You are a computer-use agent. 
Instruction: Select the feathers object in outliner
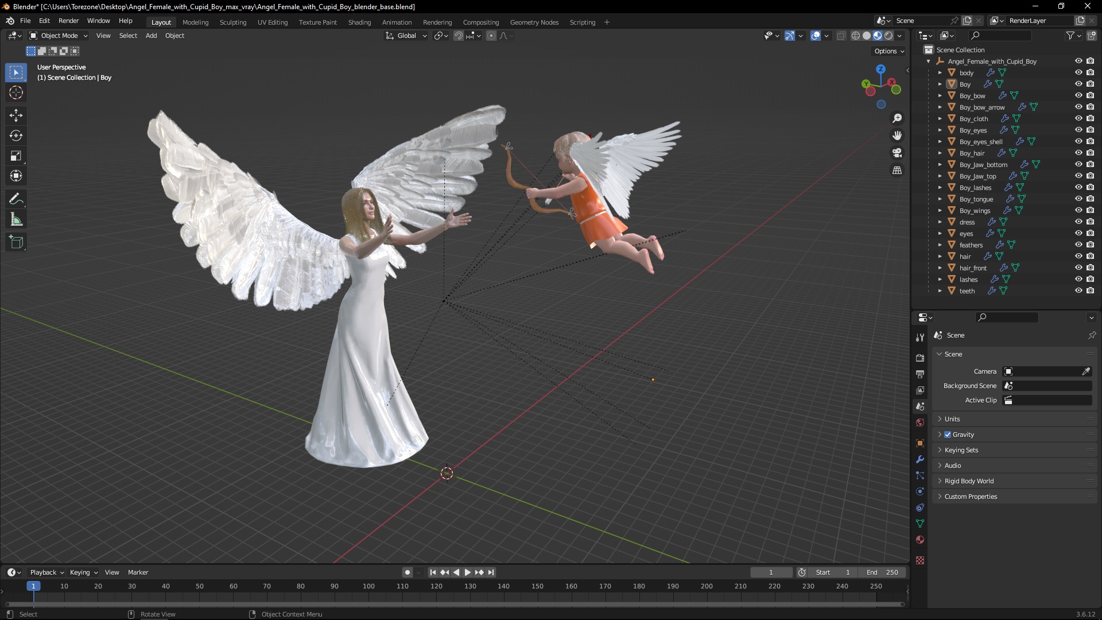point(971,245)
